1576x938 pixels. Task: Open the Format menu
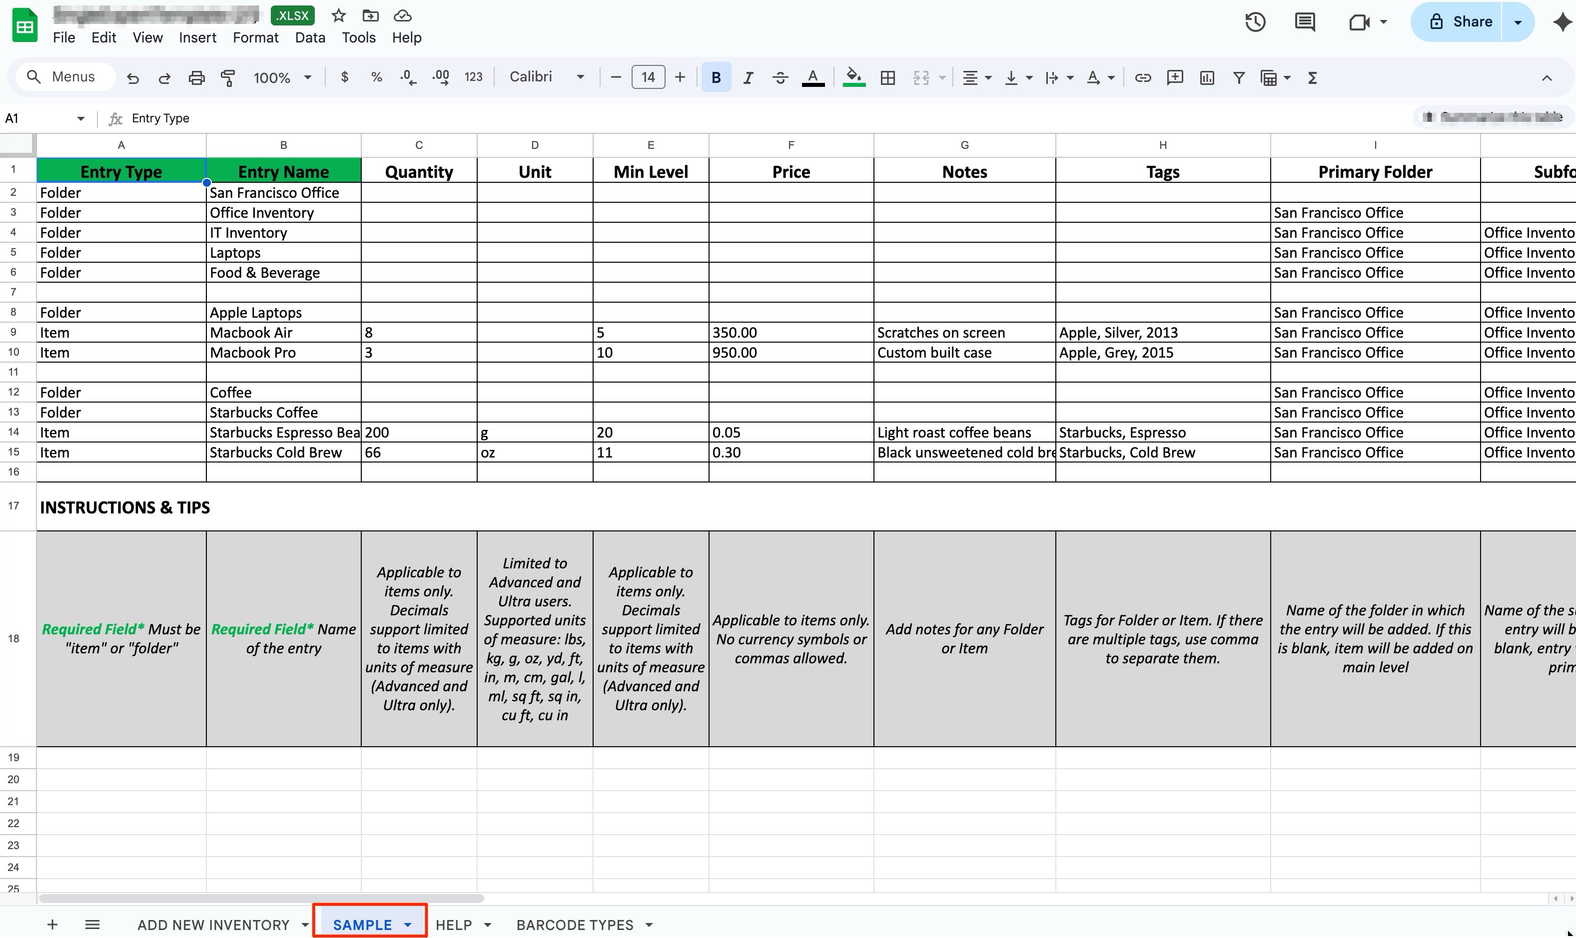(x=255, y=38)
